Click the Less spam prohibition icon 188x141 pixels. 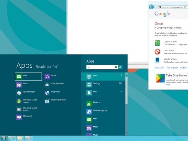(x=157, y=52)
